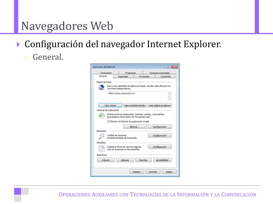Viewport: 273px width, 204px height.
Task: Click the Usar actual button
Action: 110,105
